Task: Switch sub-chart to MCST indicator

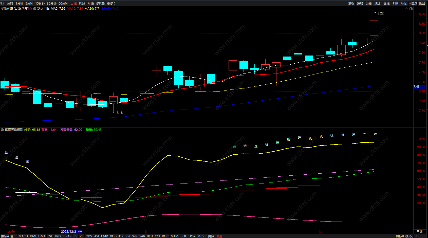Action: coord(202,236)
